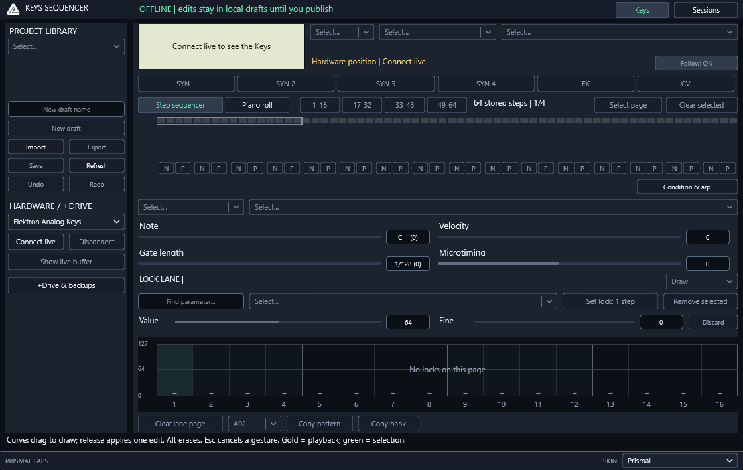743x470 pixels.
Task: Toggle the P button of step 16
Action: coord(728,168)
